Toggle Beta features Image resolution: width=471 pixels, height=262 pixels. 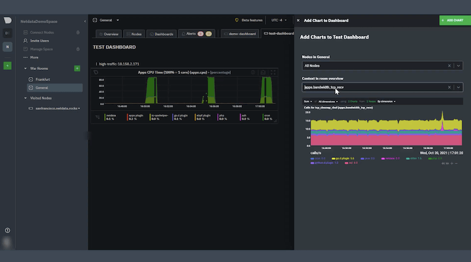tap(248, 20)
